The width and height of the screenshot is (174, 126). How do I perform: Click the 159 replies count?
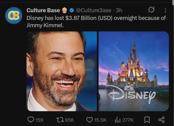pos(39,120)
